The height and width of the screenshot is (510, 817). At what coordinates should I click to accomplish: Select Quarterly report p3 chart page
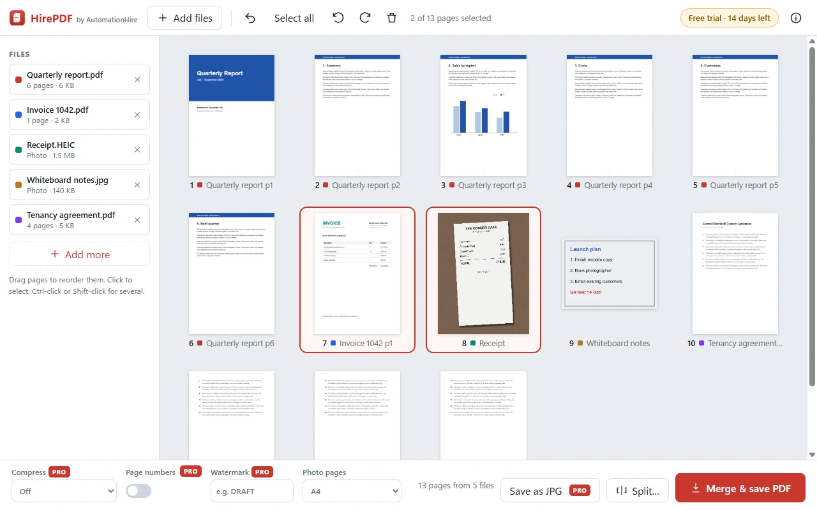(483, 115)
